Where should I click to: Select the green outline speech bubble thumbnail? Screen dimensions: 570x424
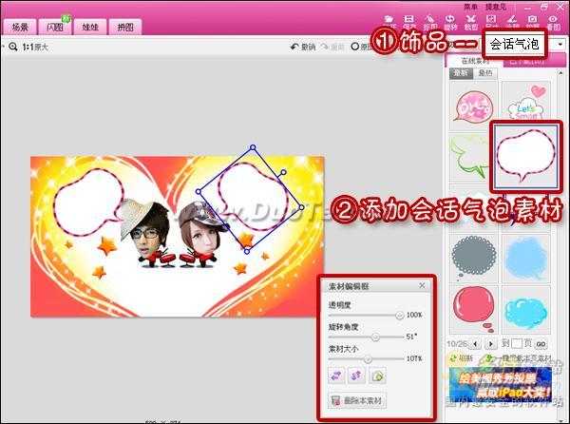point(470,156)
